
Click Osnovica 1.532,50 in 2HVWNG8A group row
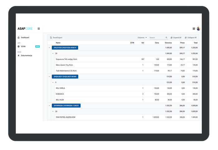168,106
